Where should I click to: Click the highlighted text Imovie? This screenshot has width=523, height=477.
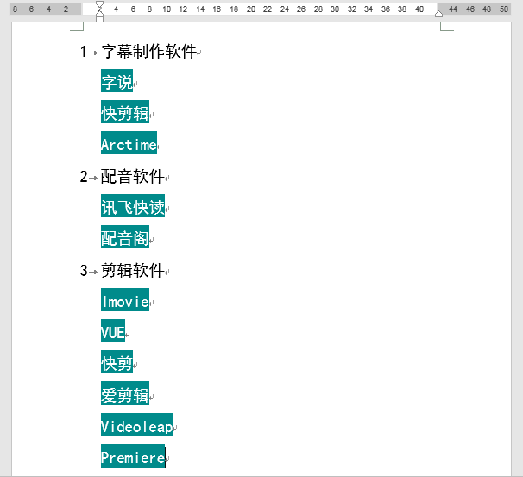tap(125, 300)
